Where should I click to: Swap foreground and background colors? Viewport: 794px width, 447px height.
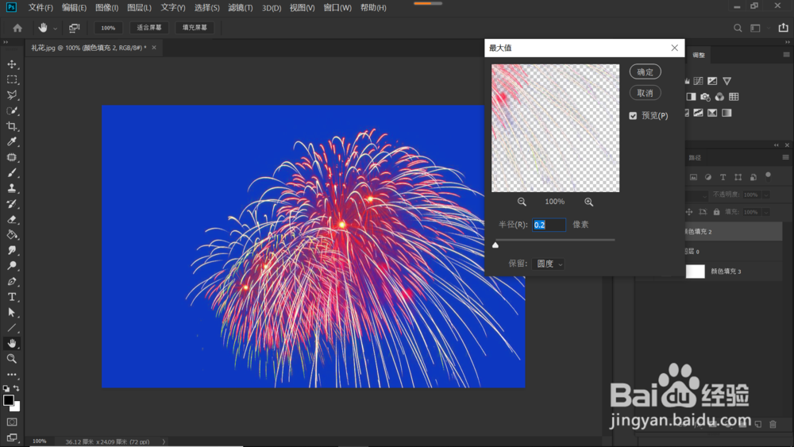[x=17, y=388]
